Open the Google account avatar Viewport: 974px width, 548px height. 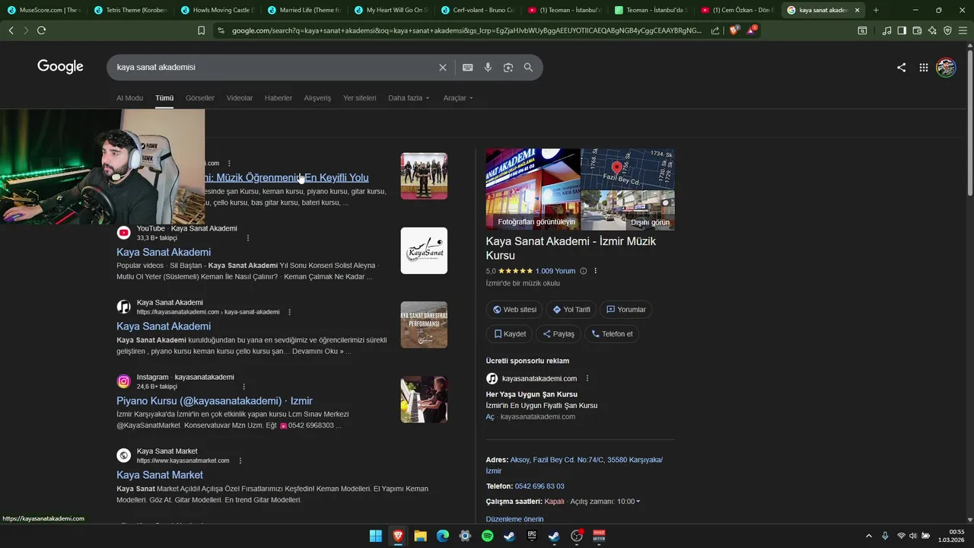pos(946,67)
